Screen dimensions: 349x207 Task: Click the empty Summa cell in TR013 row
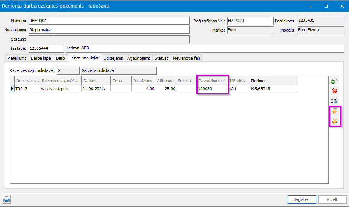pyautogui.click(x=186, y=89)
